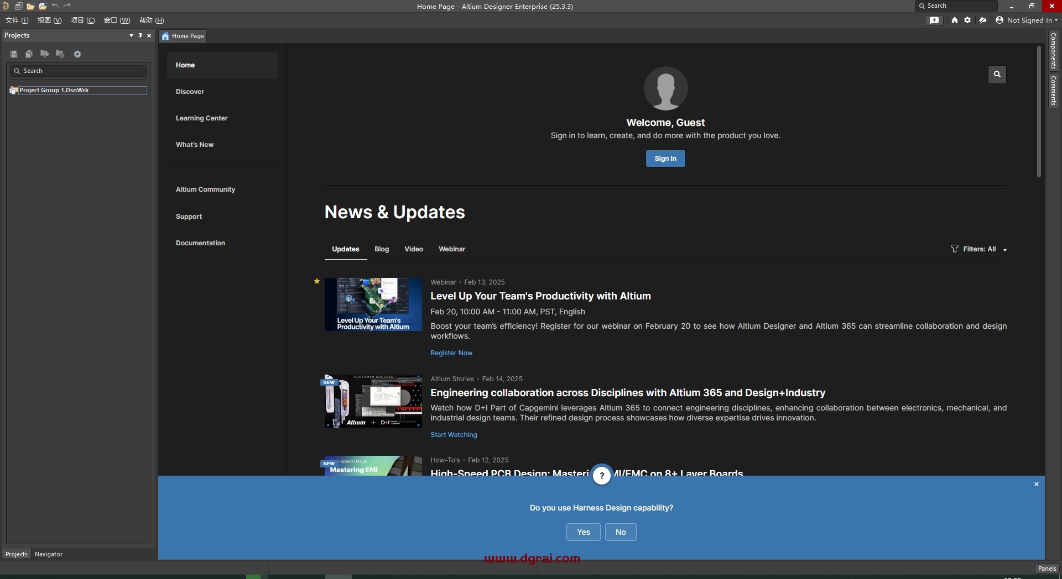The image size is (1062, 579).
Task: Click the add comment feedback icon
Action: pyautogui.click(x=934, y=20)
